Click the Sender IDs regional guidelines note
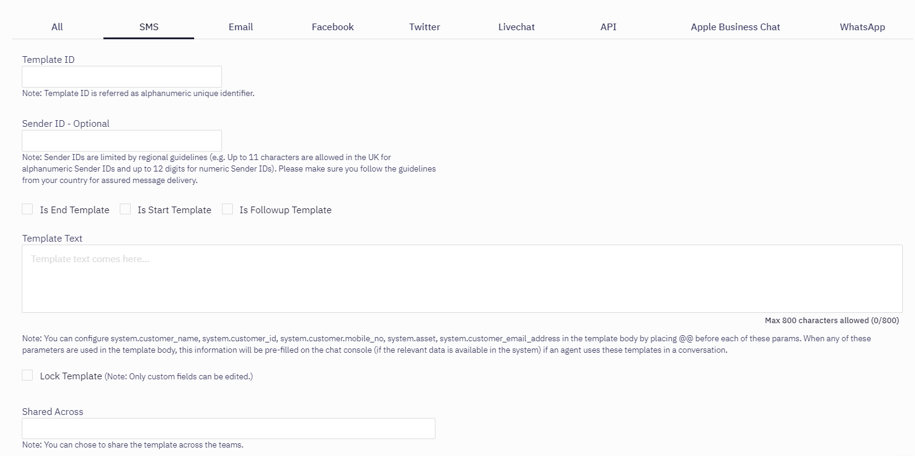The height and width of the screenshot is (456, 915). tap(229, 169)
